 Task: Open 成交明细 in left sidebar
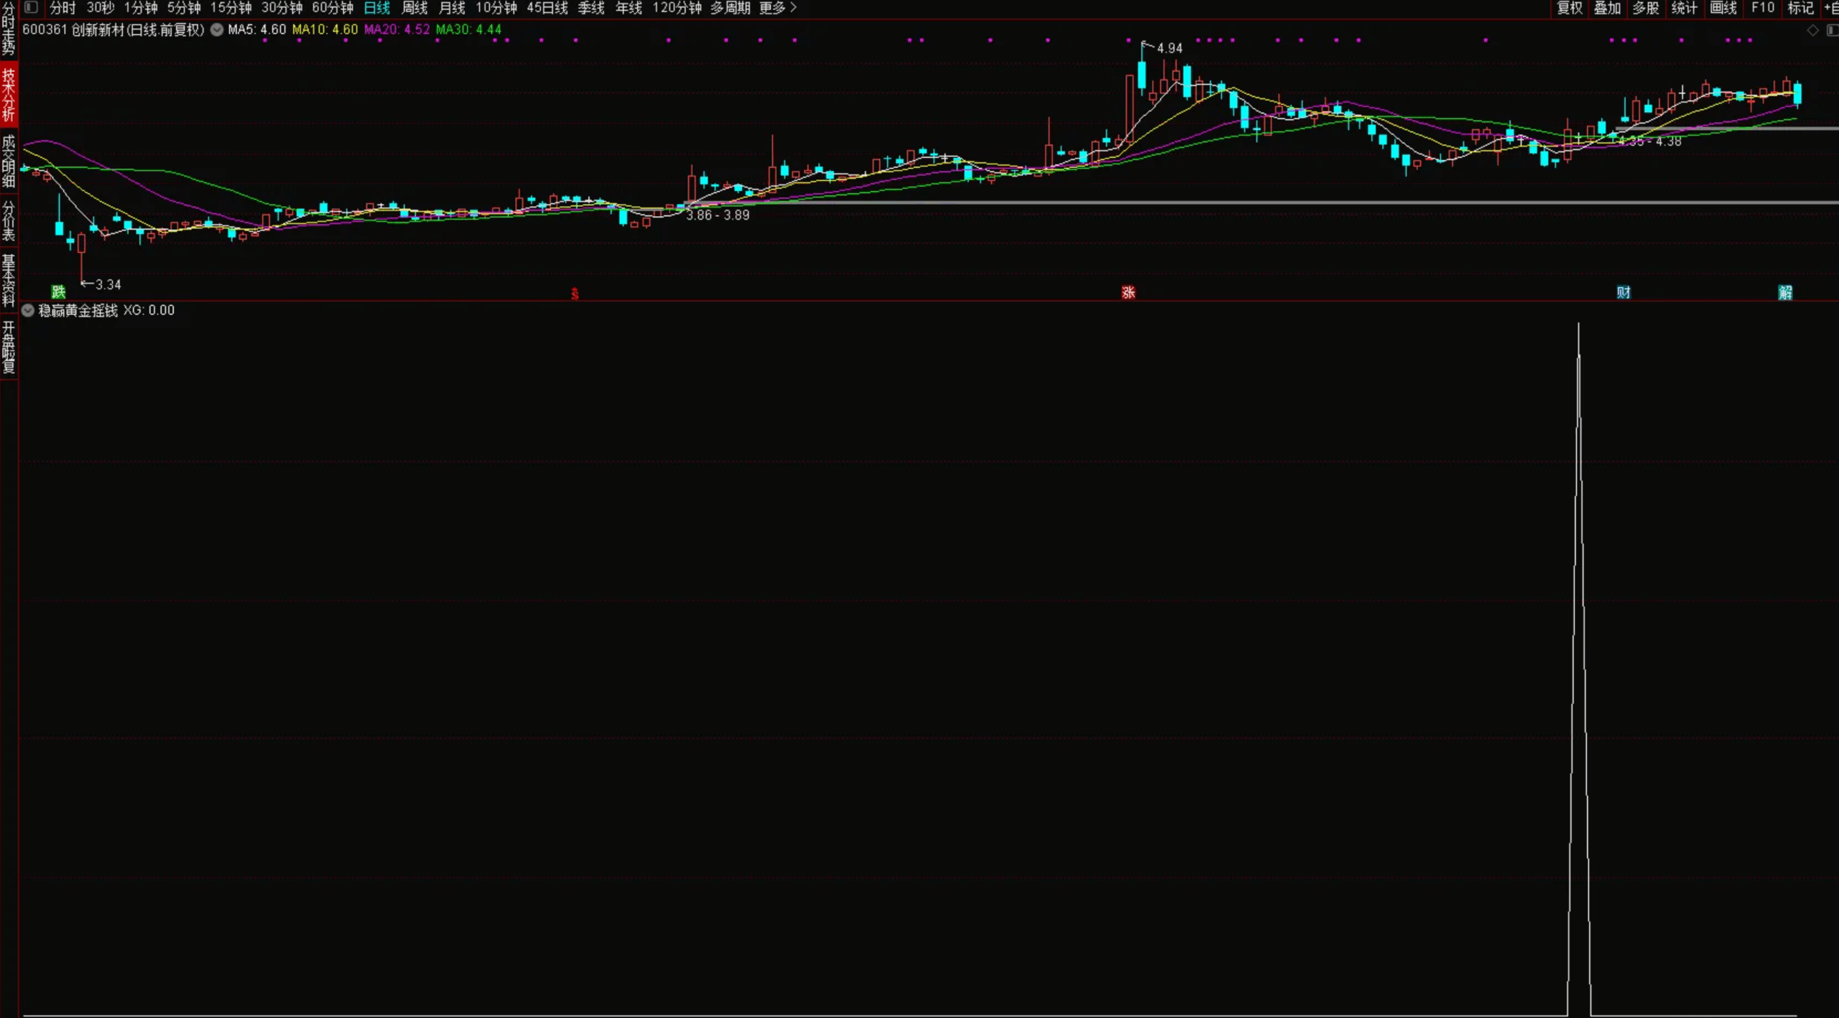pos(9,161)
